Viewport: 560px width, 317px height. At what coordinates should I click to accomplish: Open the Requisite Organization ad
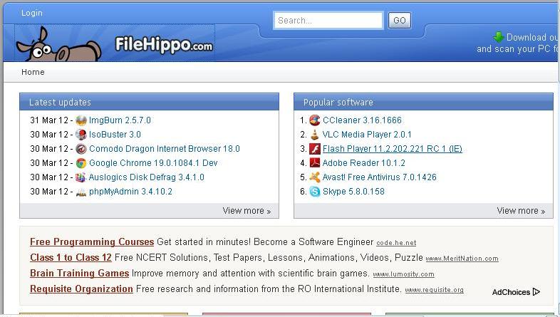click(81, 289)
